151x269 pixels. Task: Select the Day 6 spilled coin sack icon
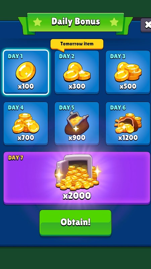coord(128,123)
